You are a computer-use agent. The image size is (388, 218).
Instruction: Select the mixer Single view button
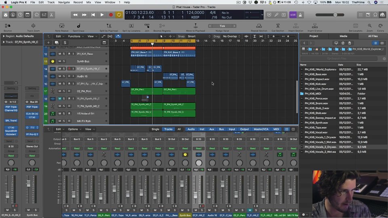click(x=155, y=129)
